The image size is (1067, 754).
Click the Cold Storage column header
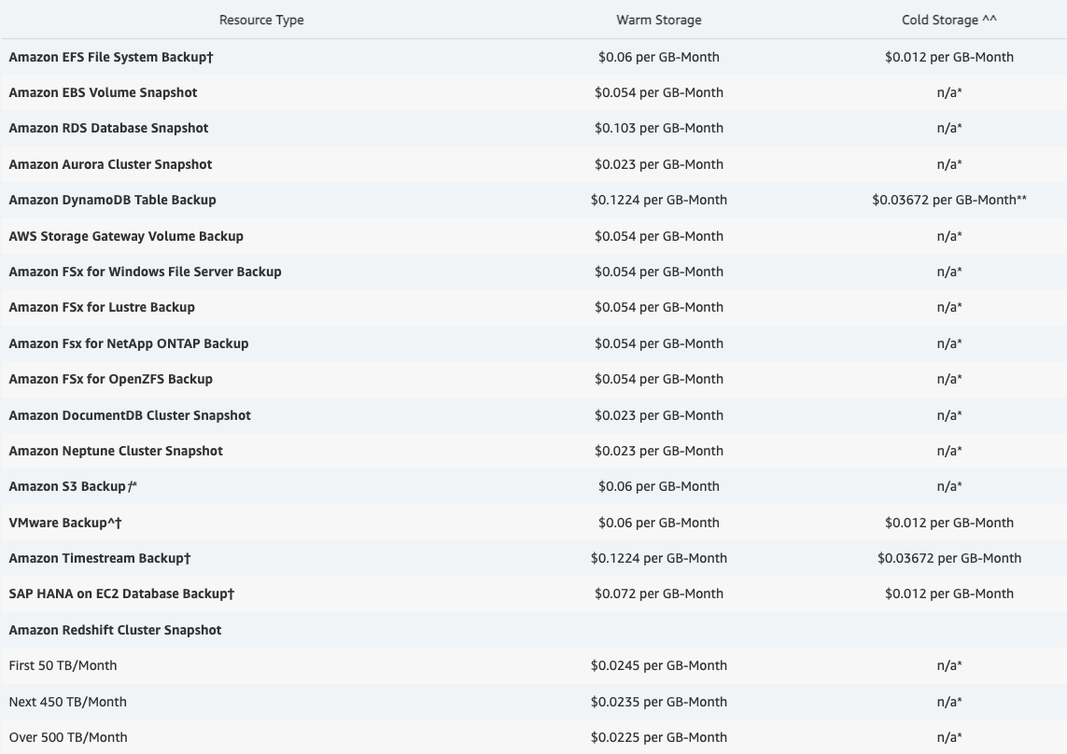tap(948, 20)
